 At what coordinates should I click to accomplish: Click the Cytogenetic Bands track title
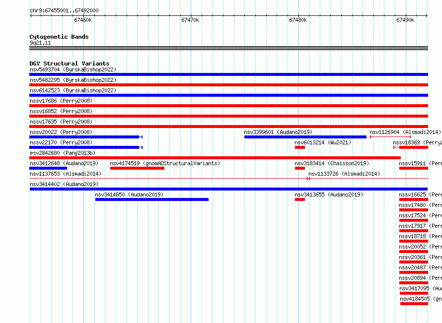[x=59, y=37]
